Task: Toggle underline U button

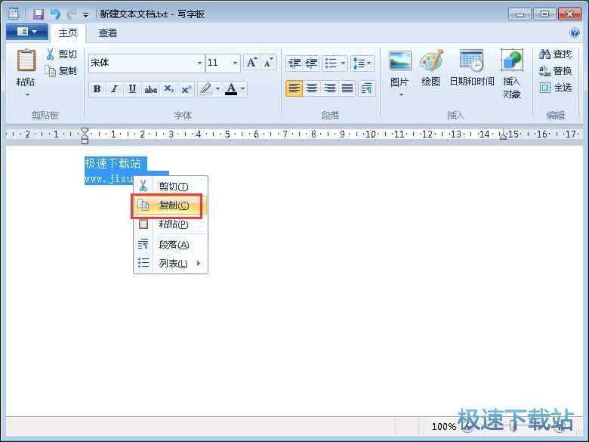Action: click(x=132, y=89)
